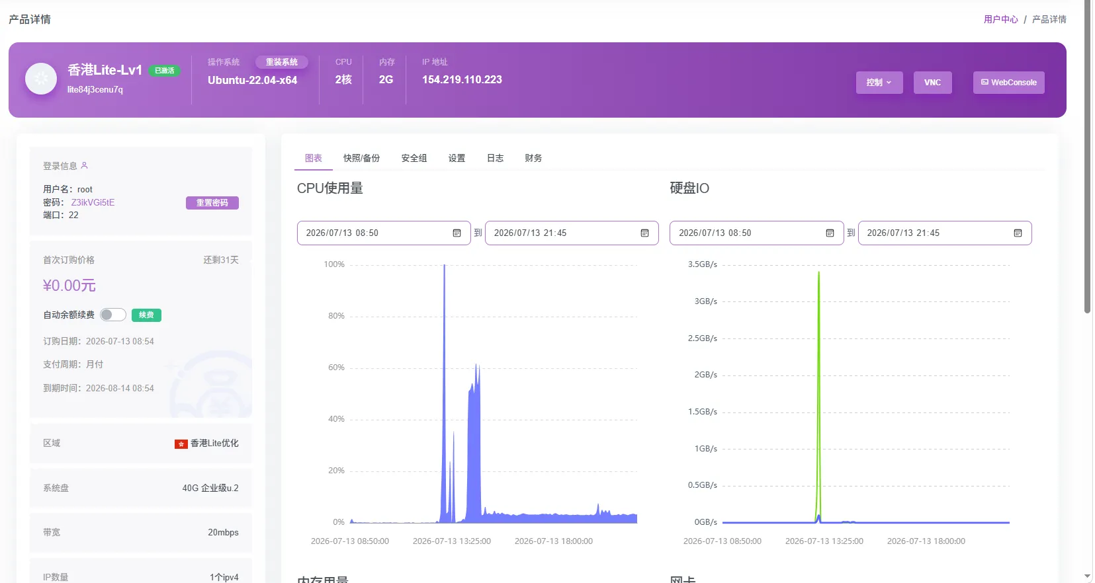Open the 安全组 tab

pos(414,158)
